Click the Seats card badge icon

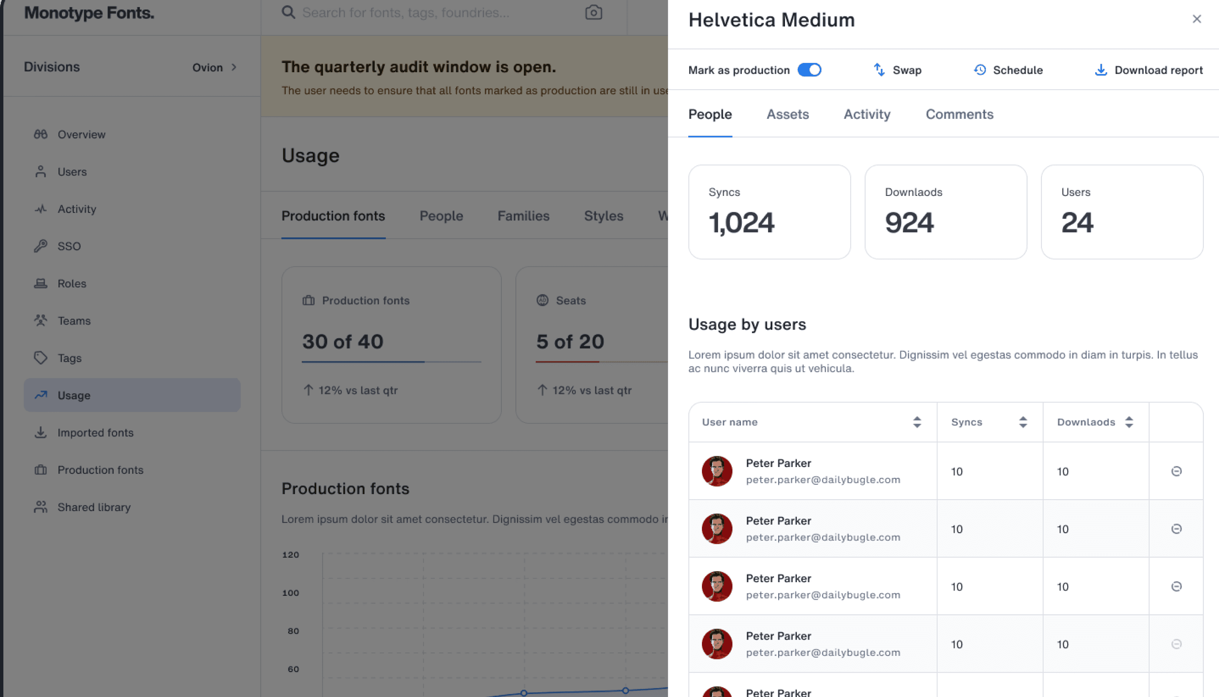click(542, 301)
